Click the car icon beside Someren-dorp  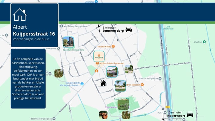point(129,29)
